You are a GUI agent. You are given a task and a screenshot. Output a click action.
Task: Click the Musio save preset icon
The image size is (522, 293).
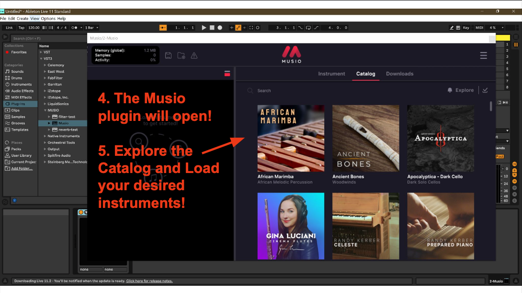[x=169, y=55]
